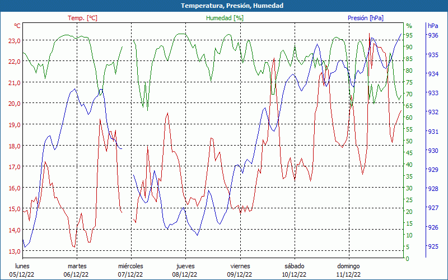Click the 85 humidity axis value
This screenshot has height=280, width=448.
(x=409, y=59)
